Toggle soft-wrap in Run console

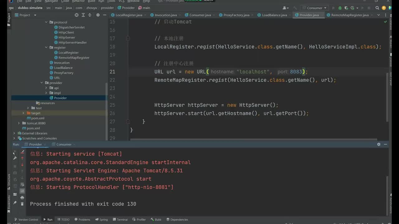(22, 184)
